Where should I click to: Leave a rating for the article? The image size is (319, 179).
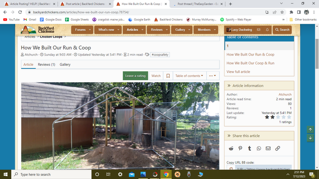point(135,76)
